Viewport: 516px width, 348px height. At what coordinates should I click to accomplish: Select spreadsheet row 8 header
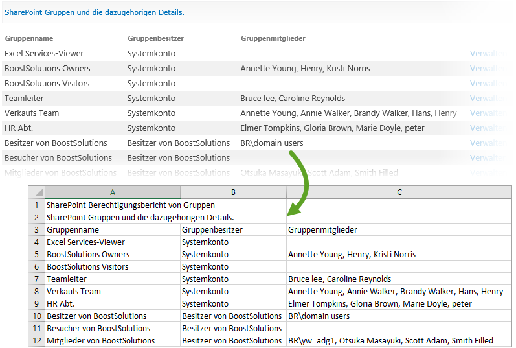coord(36,292)
